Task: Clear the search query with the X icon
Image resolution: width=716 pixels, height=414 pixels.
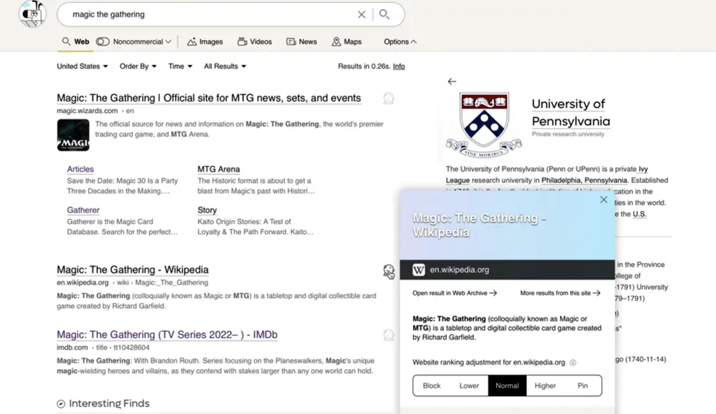Action: click(361, 14)
